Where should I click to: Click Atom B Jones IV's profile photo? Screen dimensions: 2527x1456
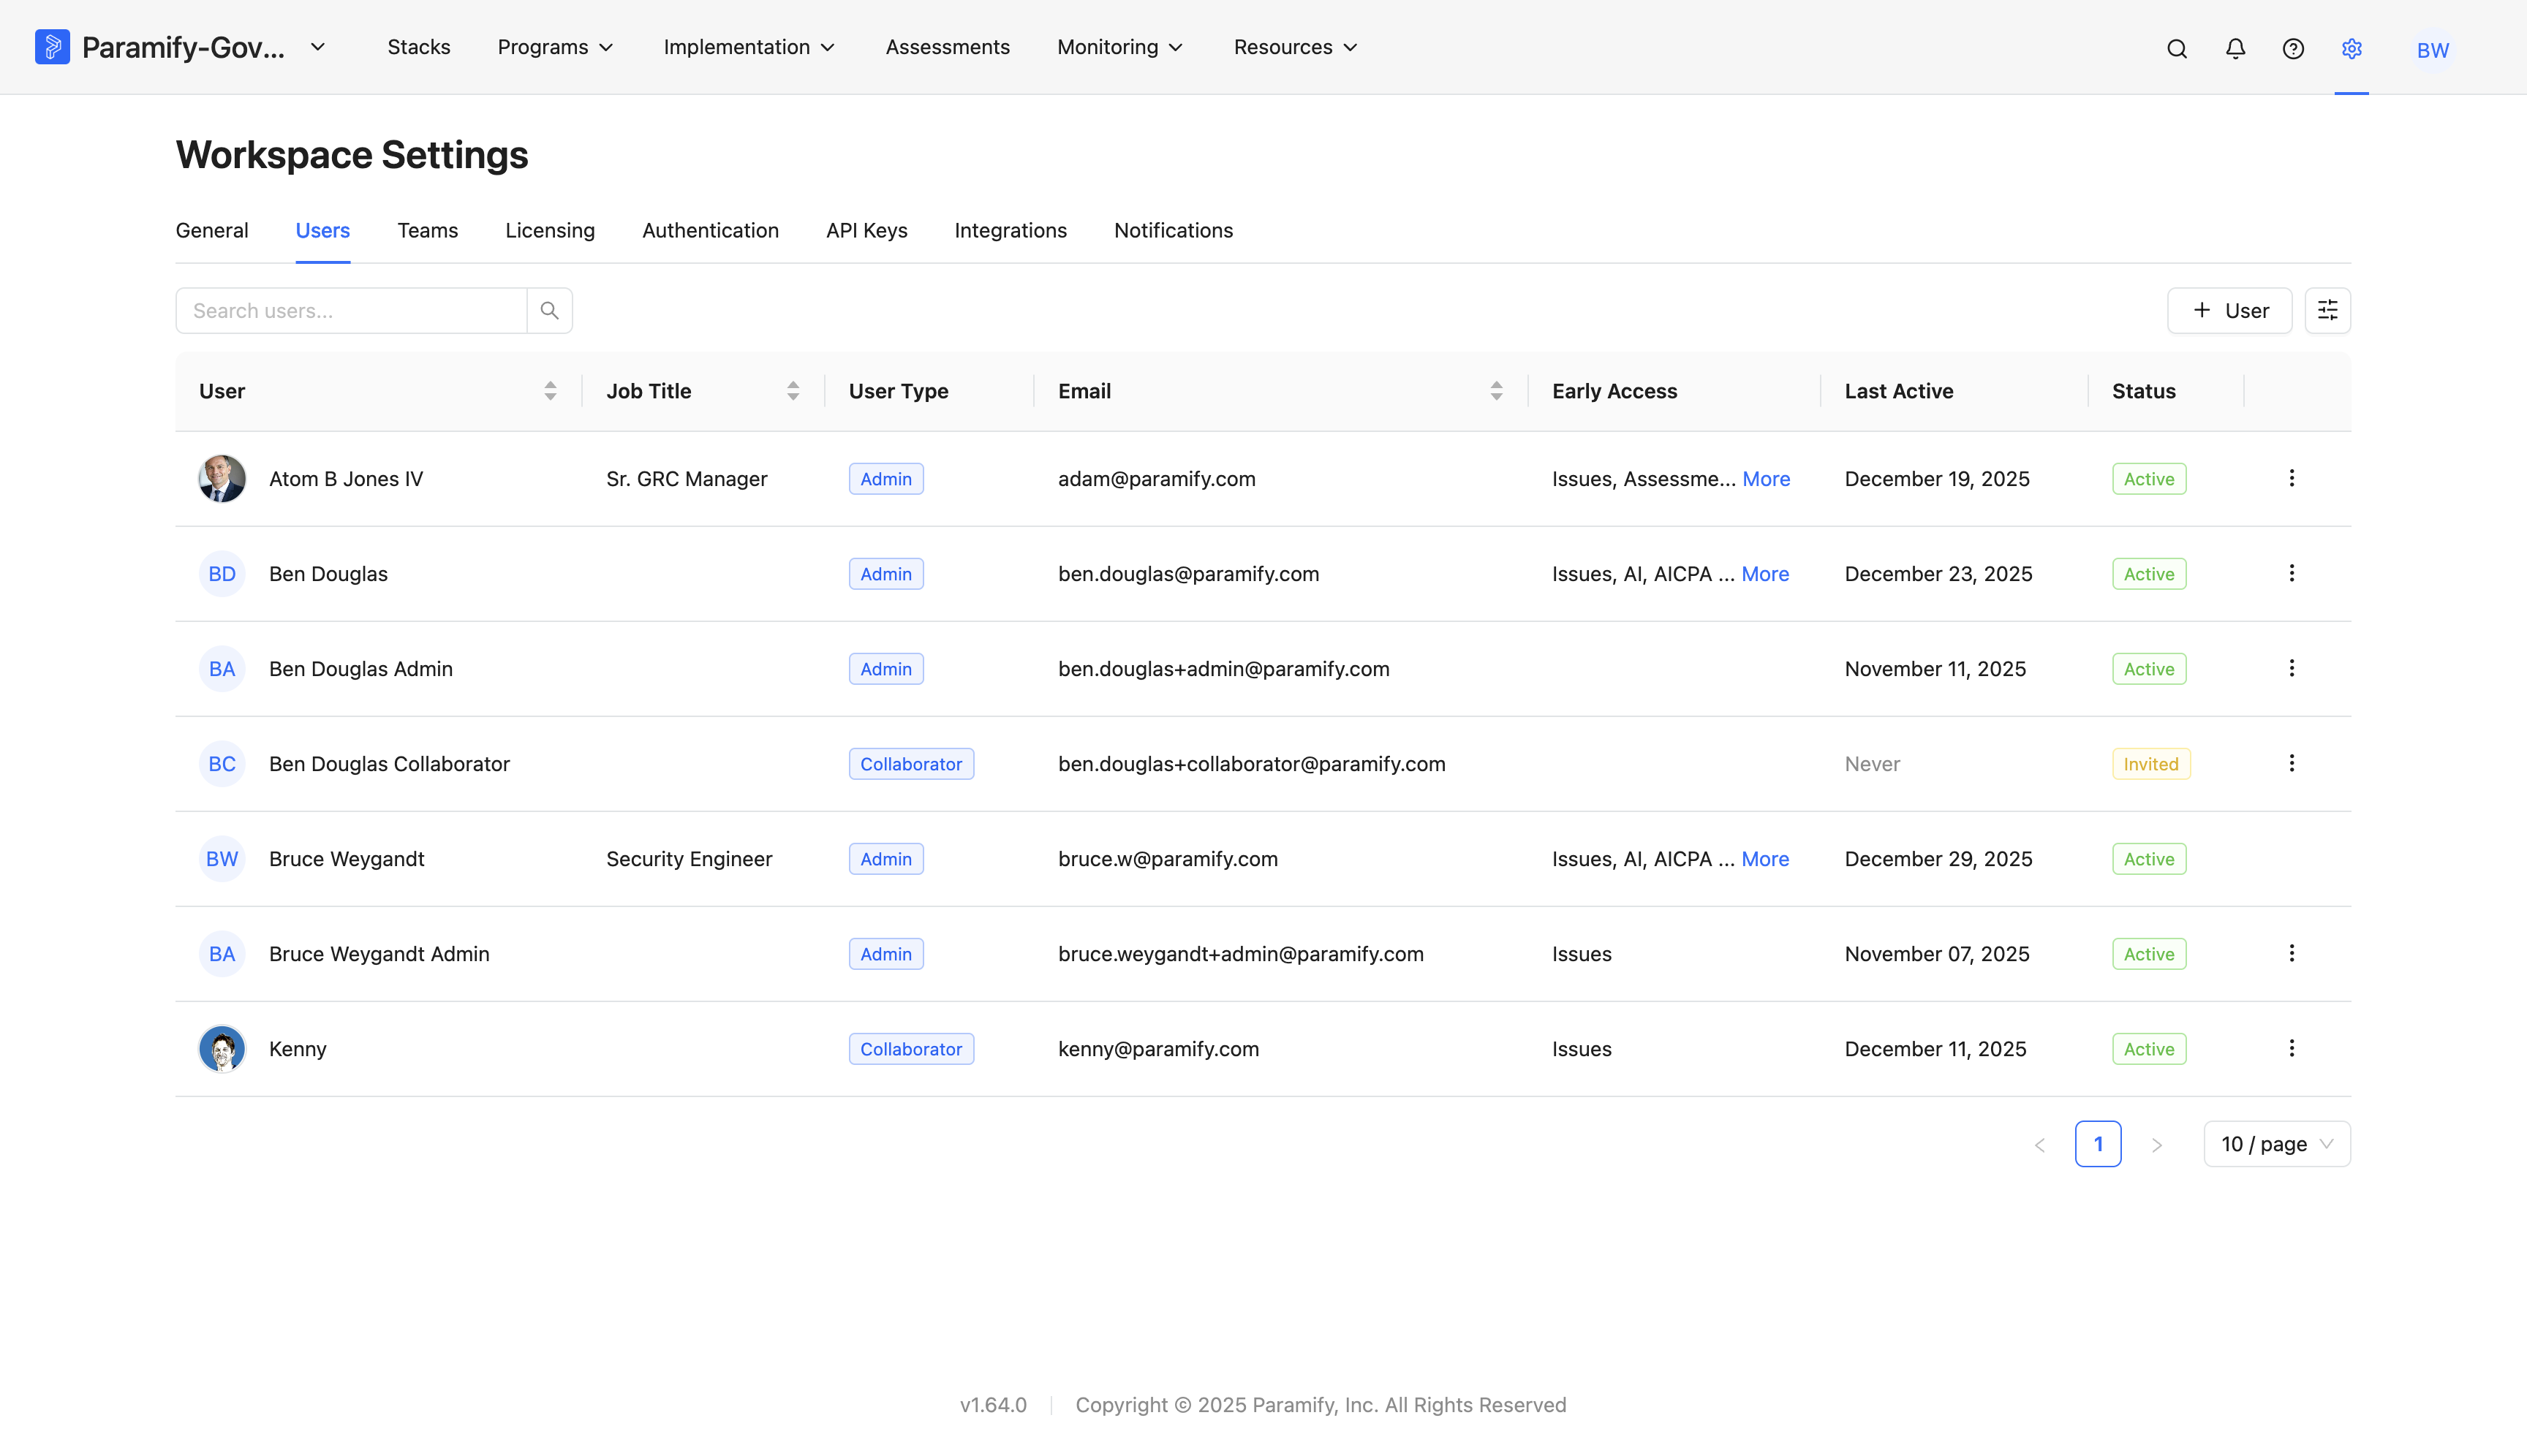tap(222, 479)
